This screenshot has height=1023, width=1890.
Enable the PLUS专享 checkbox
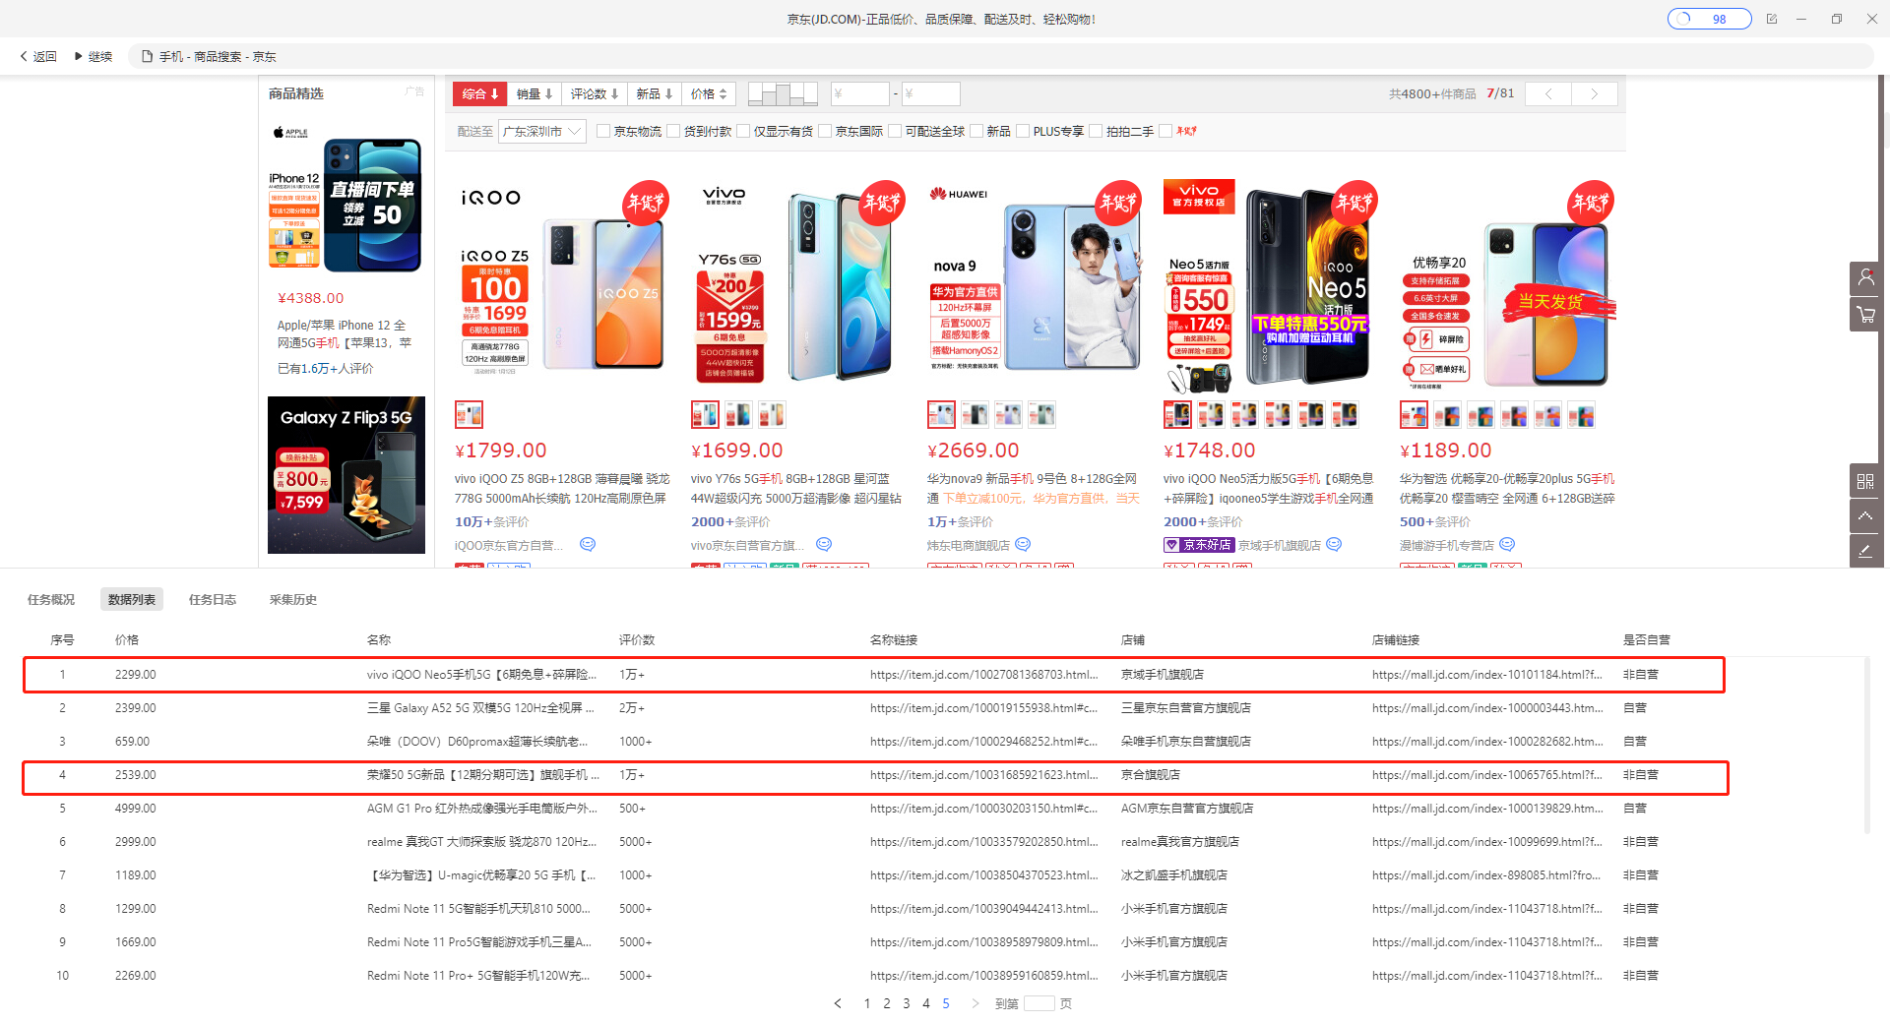coord(1023,131)
